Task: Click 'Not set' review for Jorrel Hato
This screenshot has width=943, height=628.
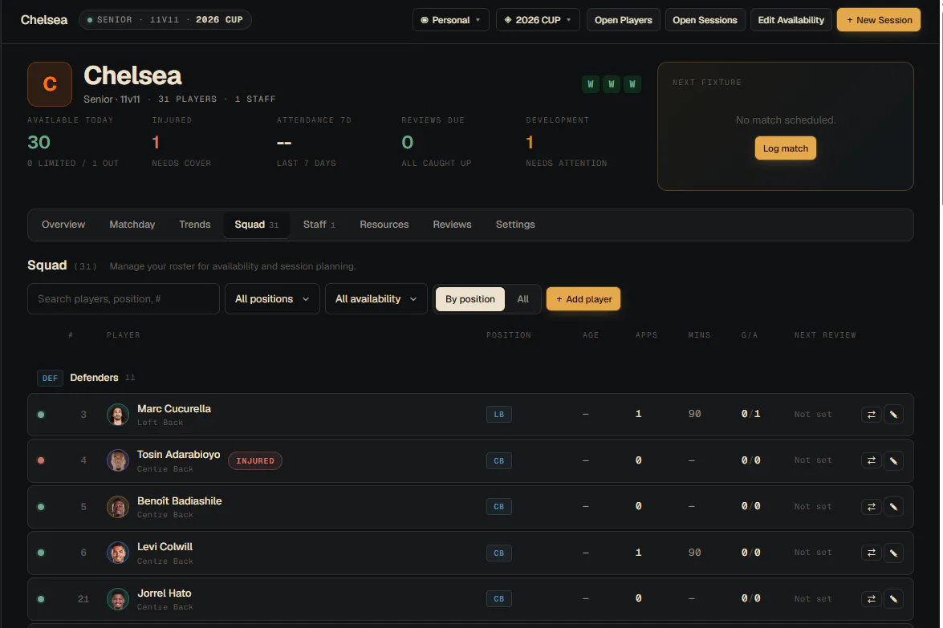Action: [812, 599]
